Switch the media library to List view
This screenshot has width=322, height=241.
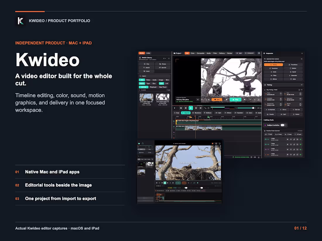[x=167, y=84]
